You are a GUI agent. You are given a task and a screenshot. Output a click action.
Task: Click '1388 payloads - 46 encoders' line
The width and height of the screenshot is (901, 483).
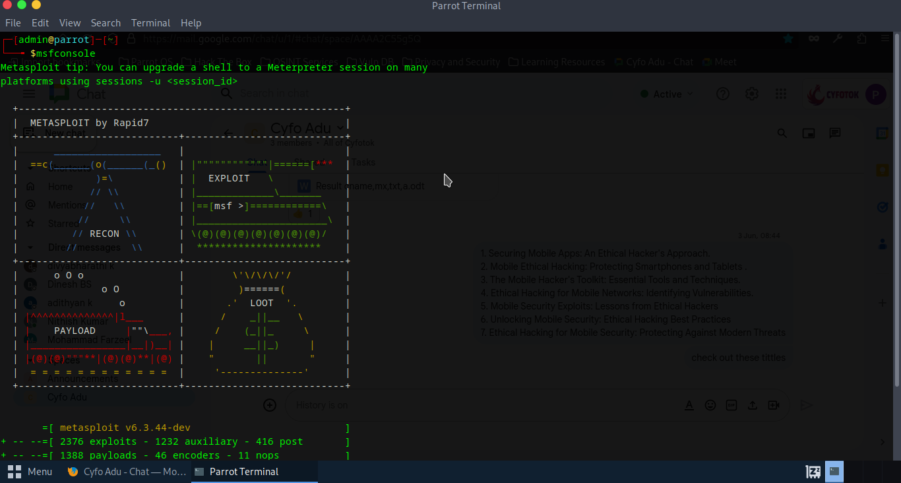point(140,455)
